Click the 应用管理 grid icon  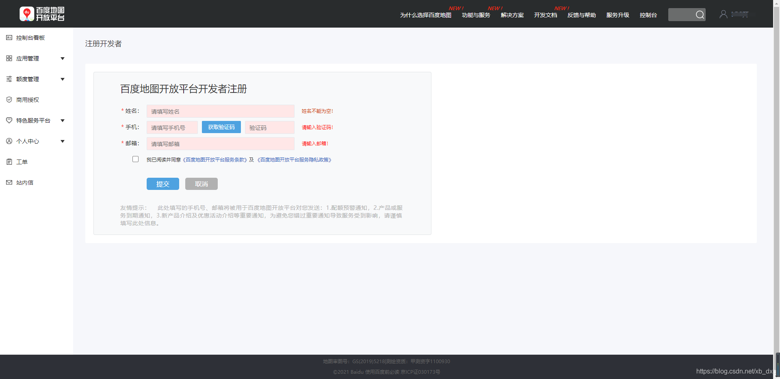click(x=9, y=58)
